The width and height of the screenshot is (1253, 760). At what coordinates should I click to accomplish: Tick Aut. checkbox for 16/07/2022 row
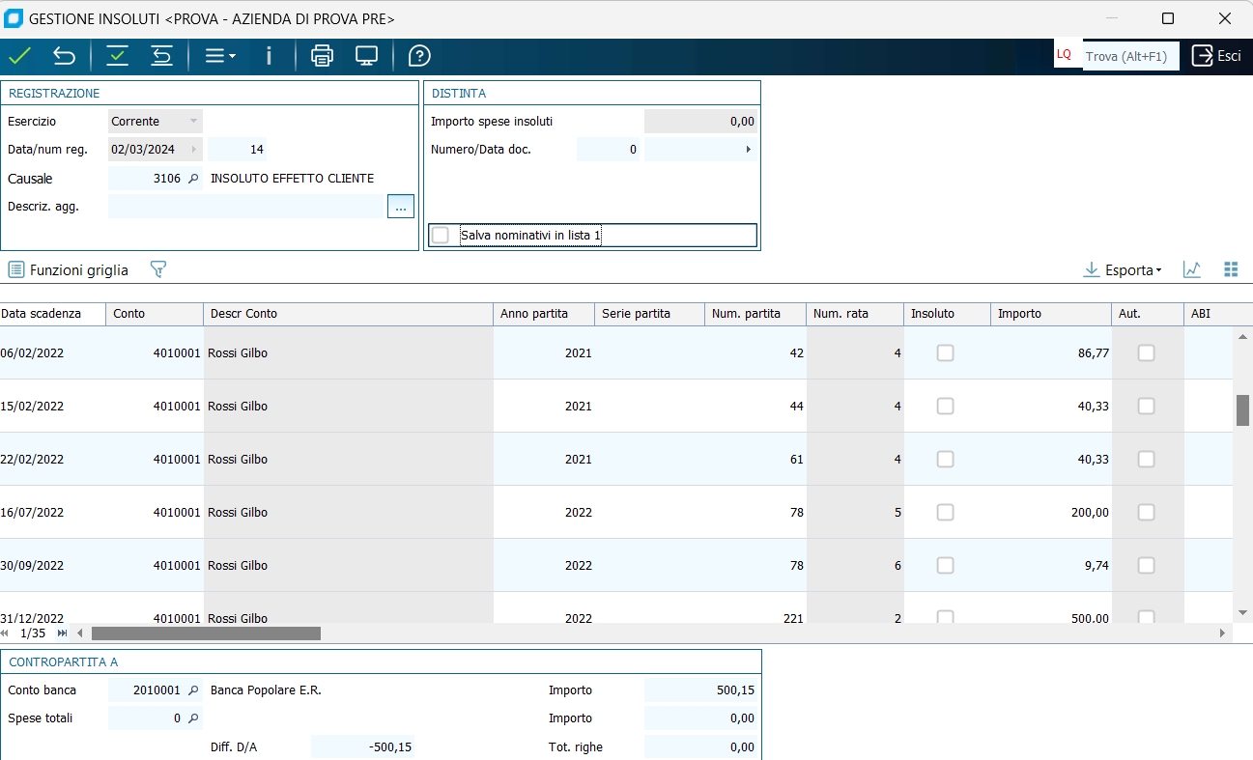1146,513
